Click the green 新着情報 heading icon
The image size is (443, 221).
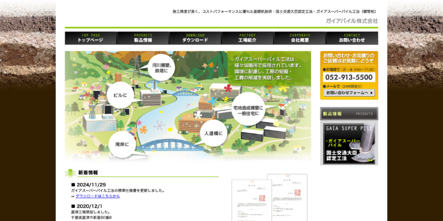click(x=70, y=172)
